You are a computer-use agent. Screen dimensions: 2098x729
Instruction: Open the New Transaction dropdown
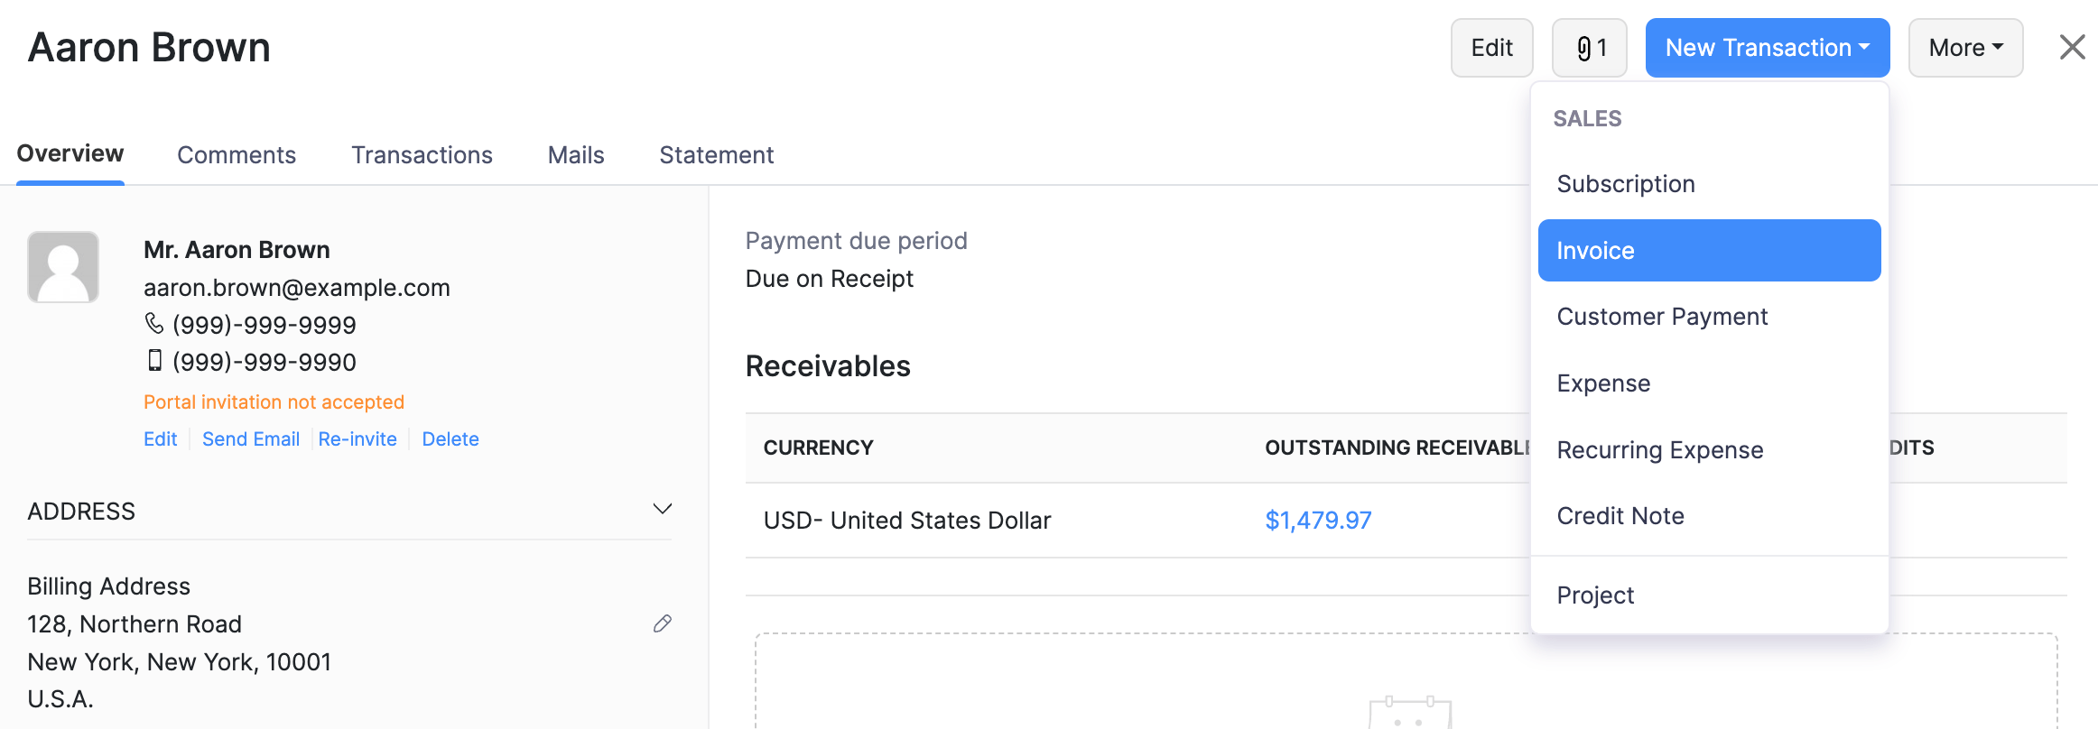[1767, 47]
